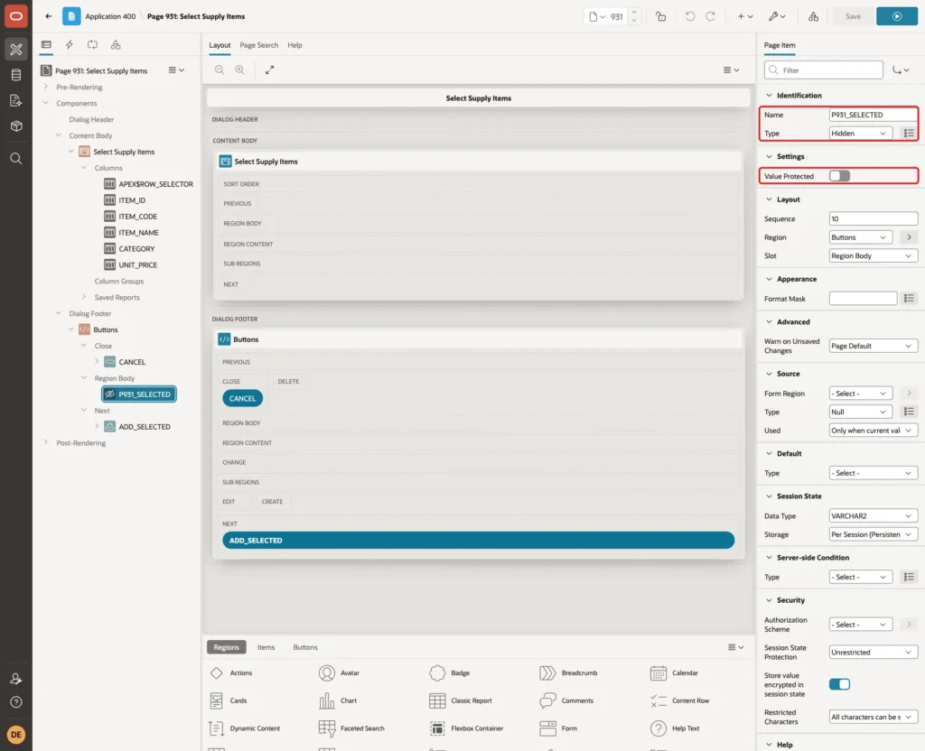Switch to Shared Components tab in tree

click(116, 45)
